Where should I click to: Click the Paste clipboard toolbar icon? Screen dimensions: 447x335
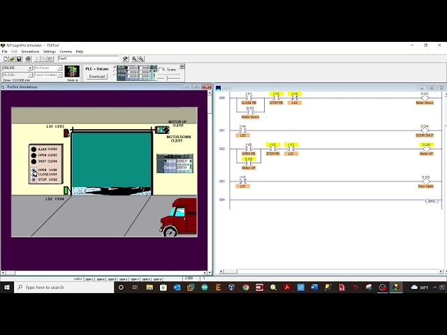pyautogui.click(x=50, y=59)
